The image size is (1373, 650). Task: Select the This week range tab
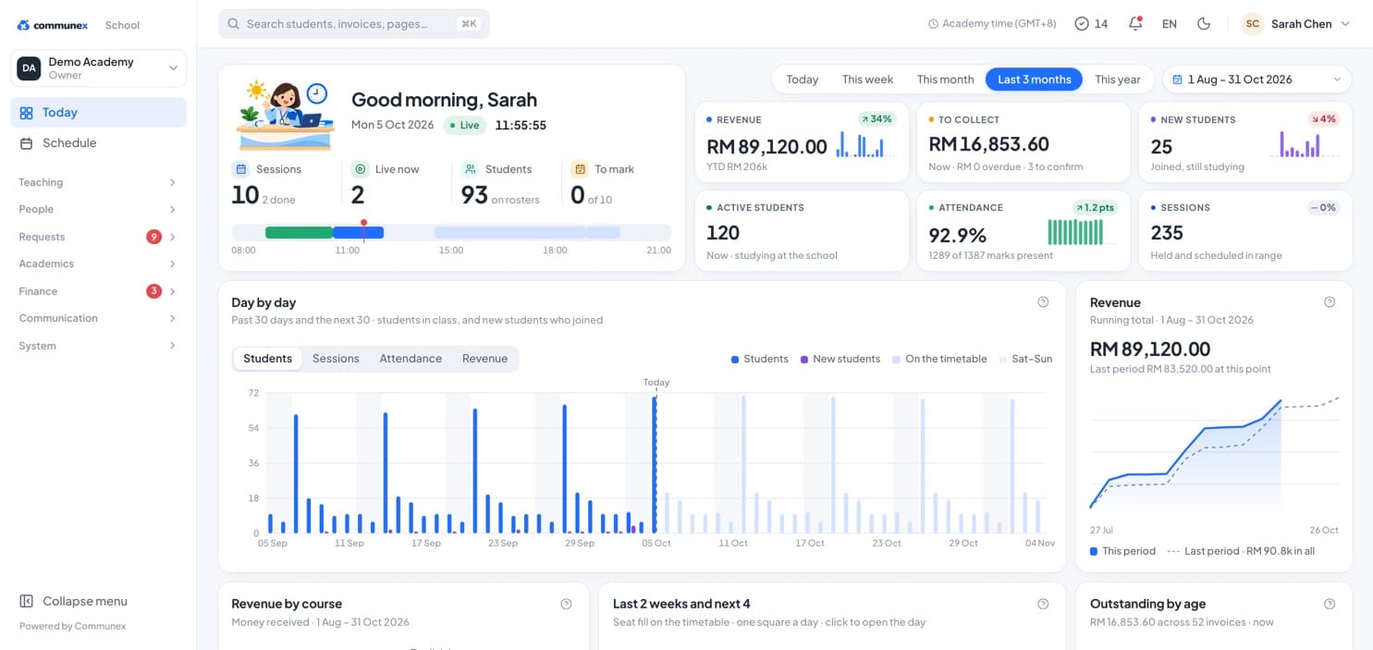[867, 80]
